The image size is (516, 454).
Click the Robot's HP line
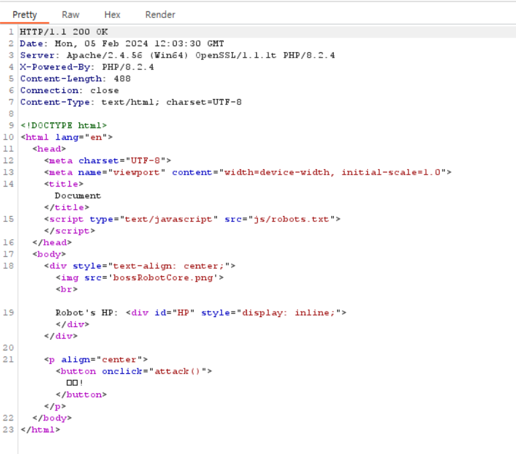click(201, 313)
